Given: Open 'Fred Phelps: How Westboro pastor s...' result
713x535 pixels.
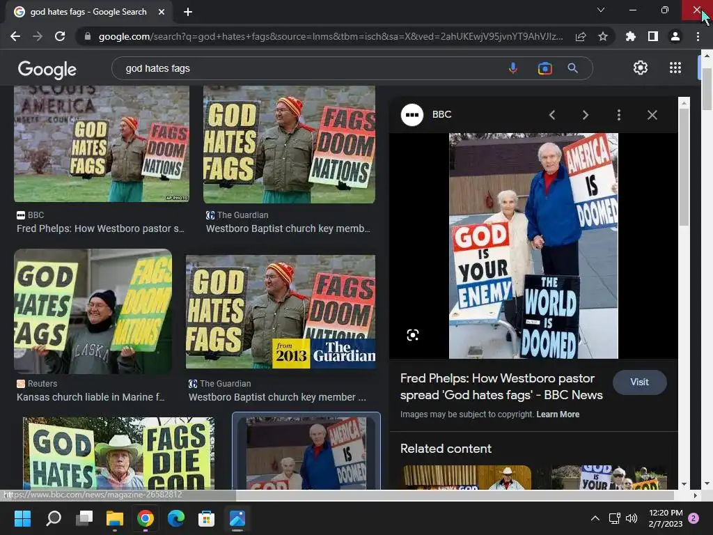Looking at the screenshot, I should tap(100, 228).
